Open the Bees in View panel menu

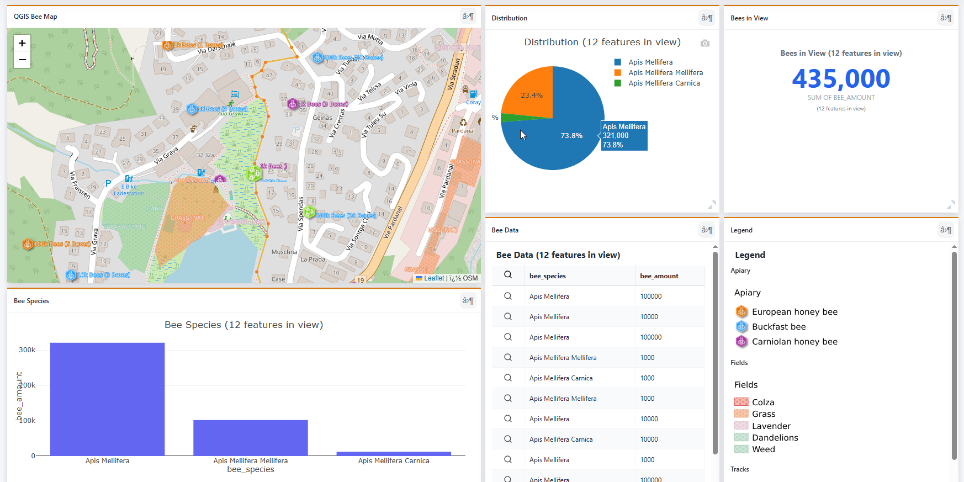pos(945,18)
